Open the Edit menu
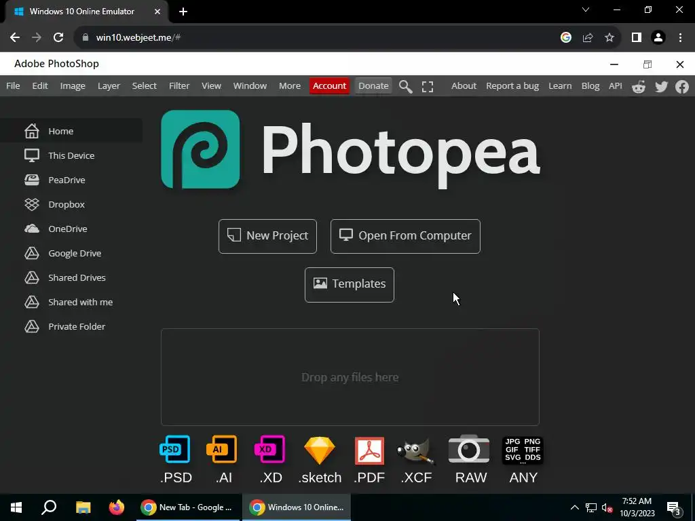The height and width of the screenshot is (521, 695). pyautogui.click(x=40, y=86)
